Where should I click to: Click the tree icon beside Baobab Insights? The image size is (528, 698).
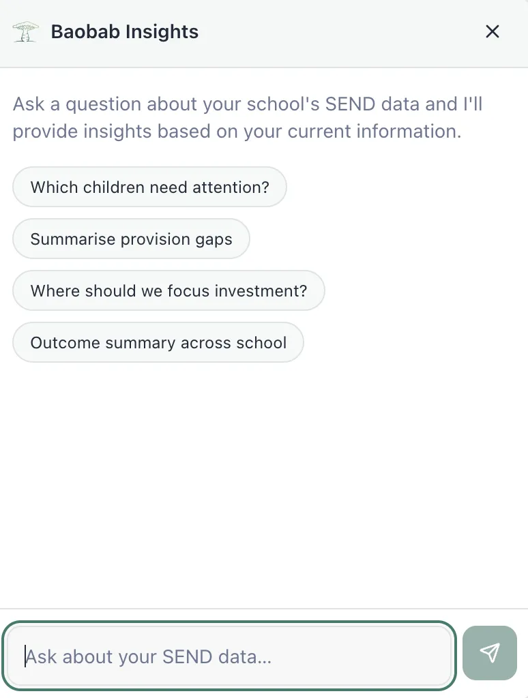(x=26, y=31)
